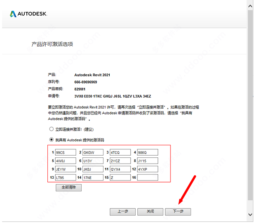Click the vertical scrollbar thumb
The height and width of the screenshot is (224, 255).
(250, 105)
